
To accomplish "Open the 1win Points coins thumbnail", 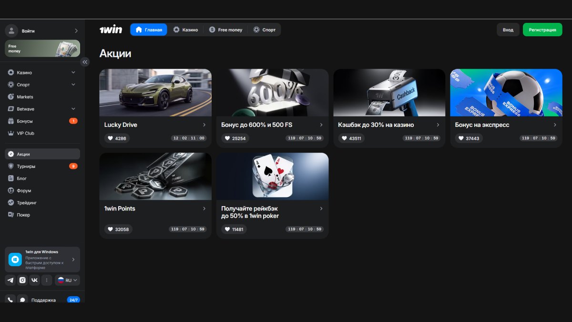I will [x=155, y=176].
